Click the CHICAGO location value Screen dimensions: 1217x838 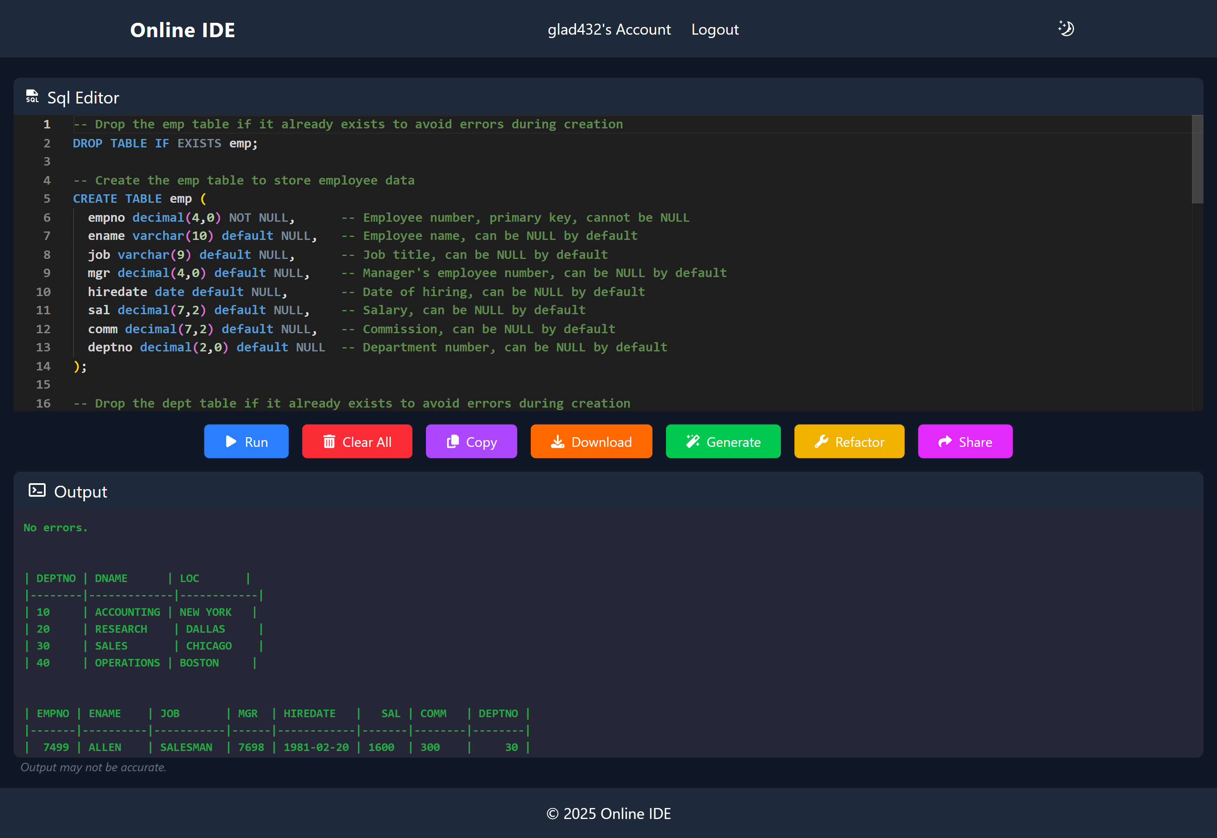208,646
